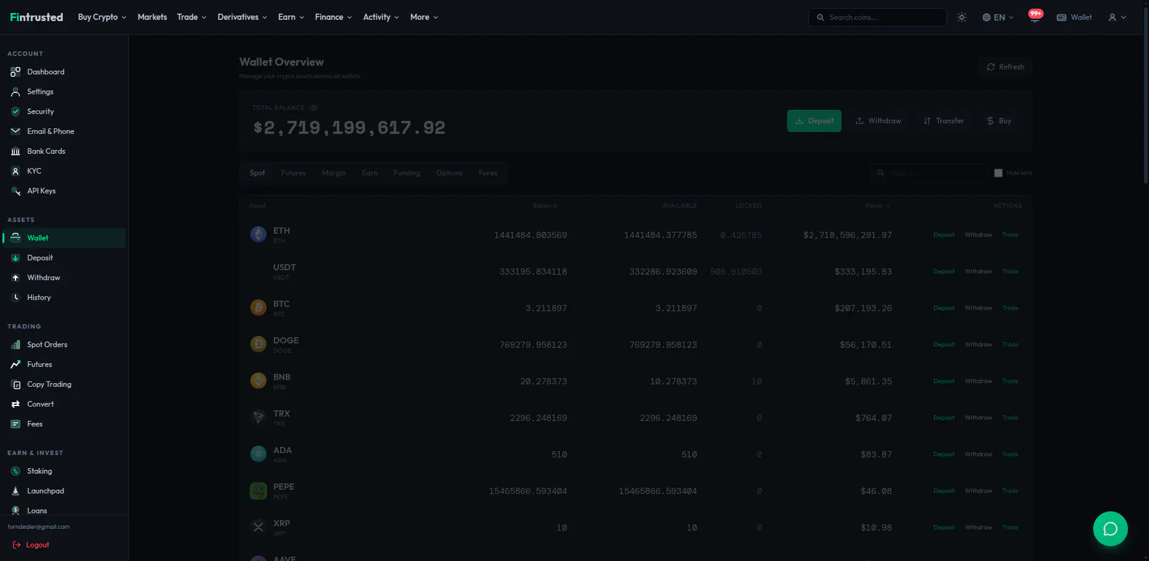Toggle light/dark theme sun icon
Image resolution: width=1149 pixels, height=561 pixels.
point(962,17)
